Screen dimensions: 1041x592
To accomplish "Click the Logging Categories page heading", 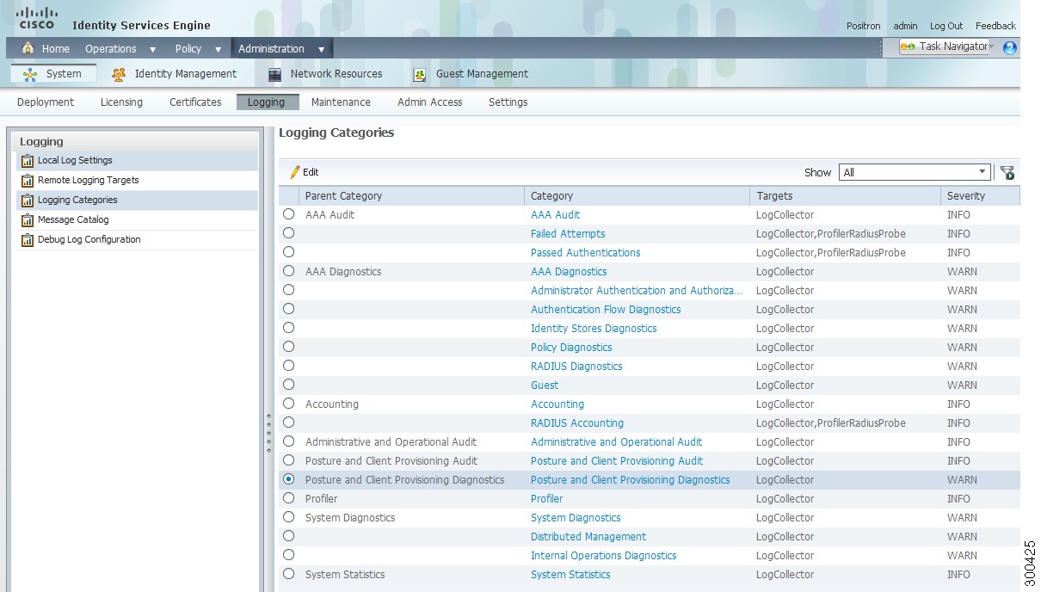I will tap(336, 133).
